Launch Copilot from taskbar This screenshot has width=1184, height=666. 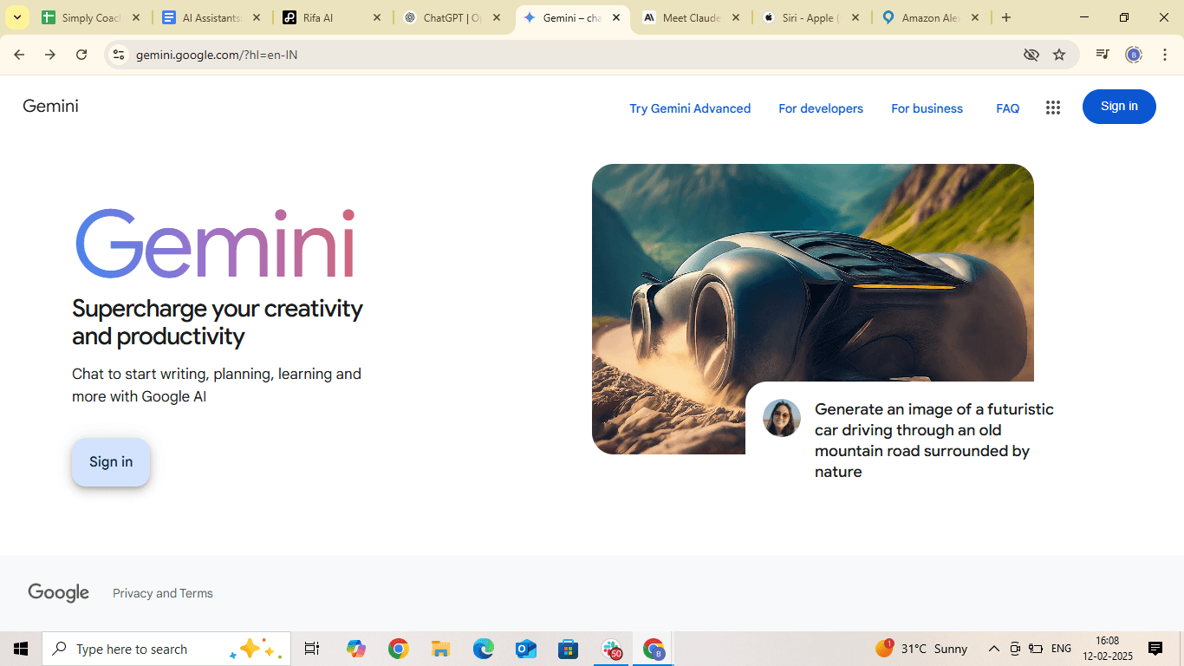coord(356,649)
